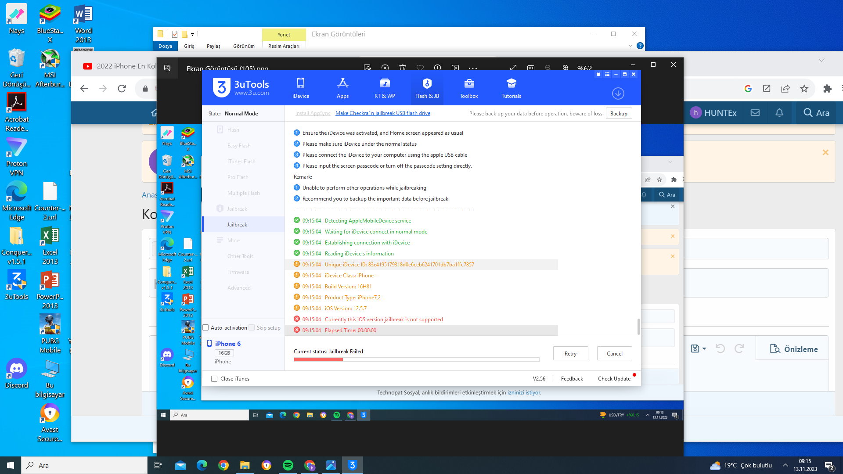The width and height of the screenshot is (843, 474).
Task: Open Make Checkra1n jailbreak USB flash drive link
Action: (x=382, y=113)
